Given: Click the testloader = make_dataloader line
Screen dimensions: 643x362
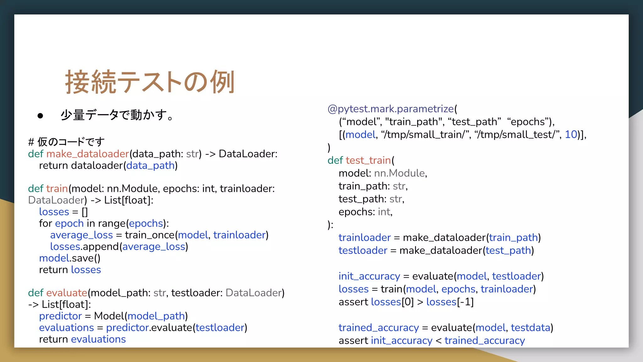Looking at the screenshot, I should pos(436,250).
